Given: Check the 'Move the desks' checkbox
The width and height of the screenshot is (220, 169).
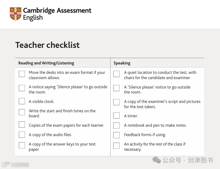Looking at the screenshot, I should coord(22,74).
